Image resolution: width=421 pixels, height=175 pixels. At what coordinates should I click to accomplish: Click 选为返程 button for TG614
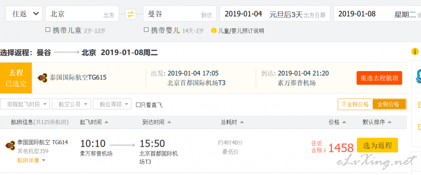tap(377, 145)
